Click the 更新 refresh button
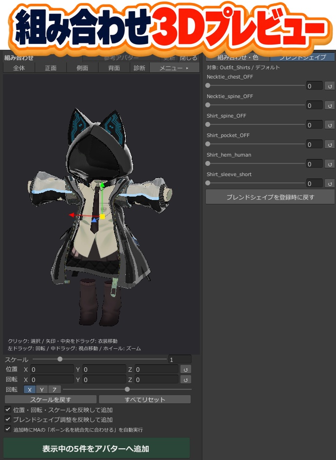 [170, 58]
